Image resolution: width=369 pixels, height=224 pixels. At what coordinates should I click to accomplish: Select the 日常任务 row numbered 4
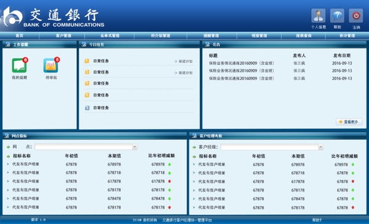138,95
